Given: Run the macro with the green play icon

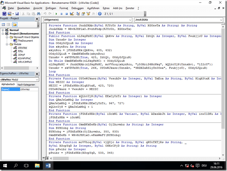Looking at the screenshot, I should click(56, 13).
